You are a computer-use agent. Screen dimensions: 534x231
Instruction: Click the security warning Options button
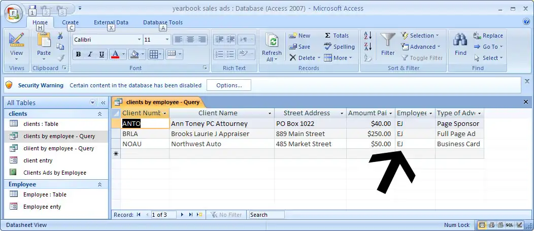[x=228, y=85]
